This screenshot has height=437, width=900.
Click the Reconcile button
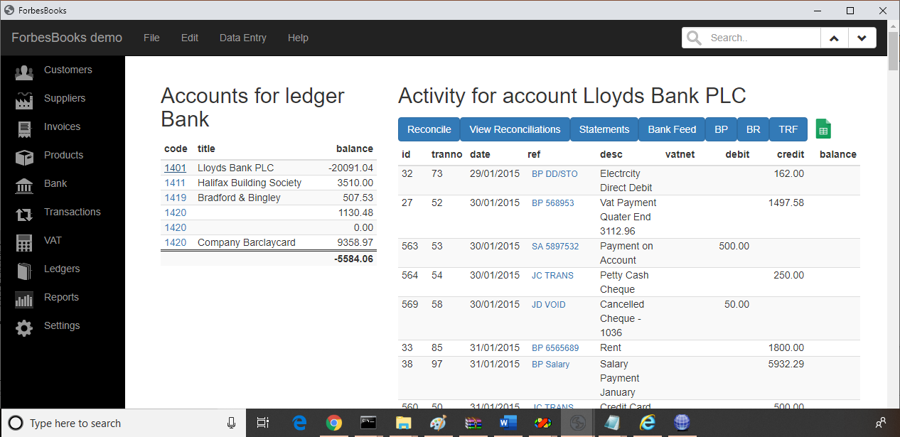(429, 129)
